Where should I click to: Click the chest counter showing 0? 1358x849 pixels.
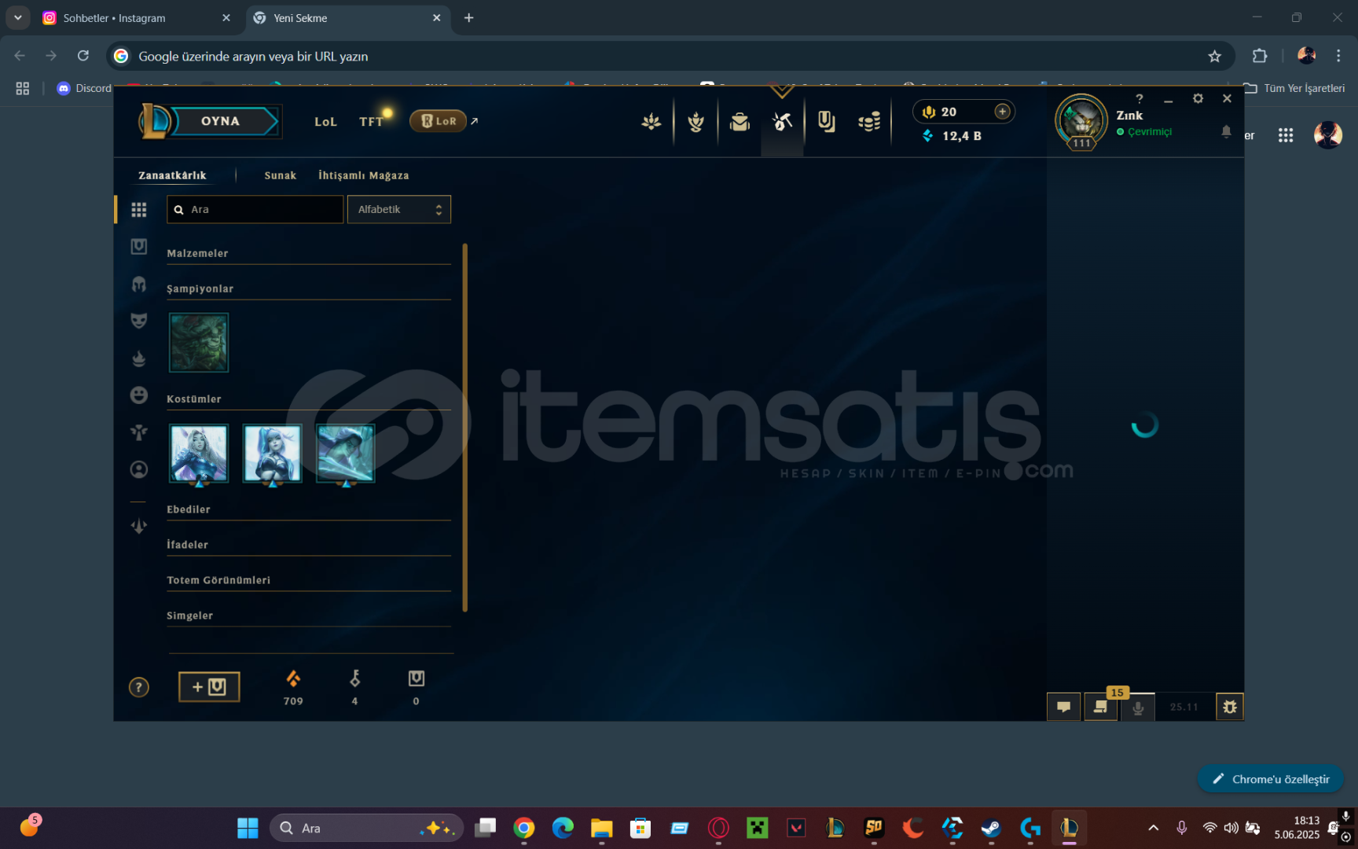point(417,687)
